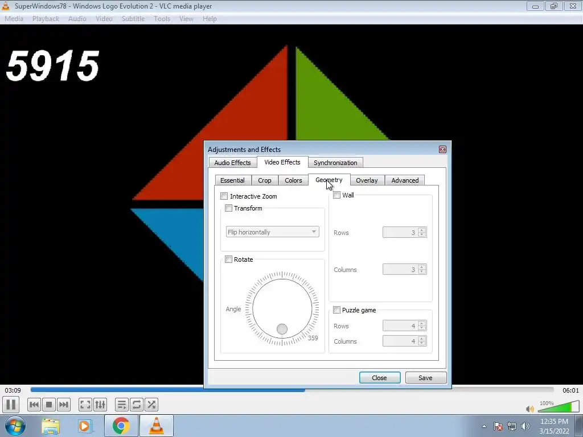The width and height of the screenshot is (583, 437).
Task: Open the Subtitle menu
Action: pyautogui.click(x=133, y=19)
